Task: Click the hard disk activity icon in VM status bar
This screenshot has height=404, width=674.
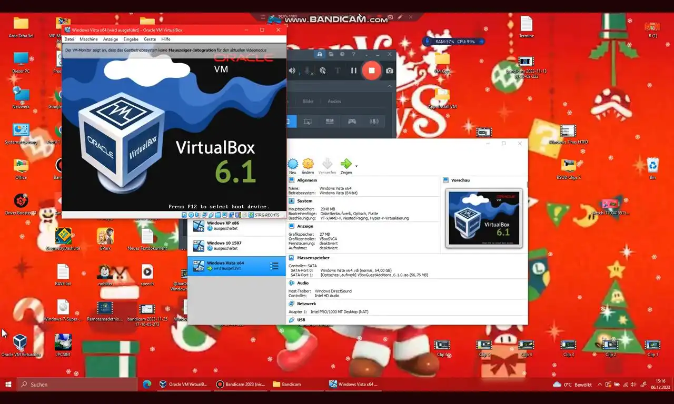Action: pyautogui.click(x=184, y=215)
